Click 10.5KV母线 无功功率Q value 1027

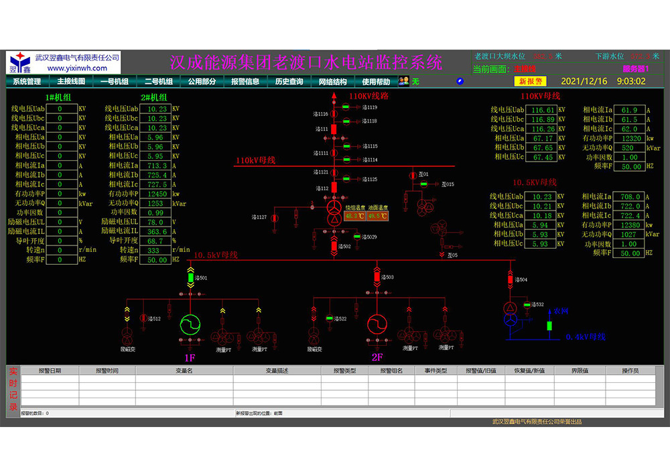pyautogui.click(x=629, y=235)
